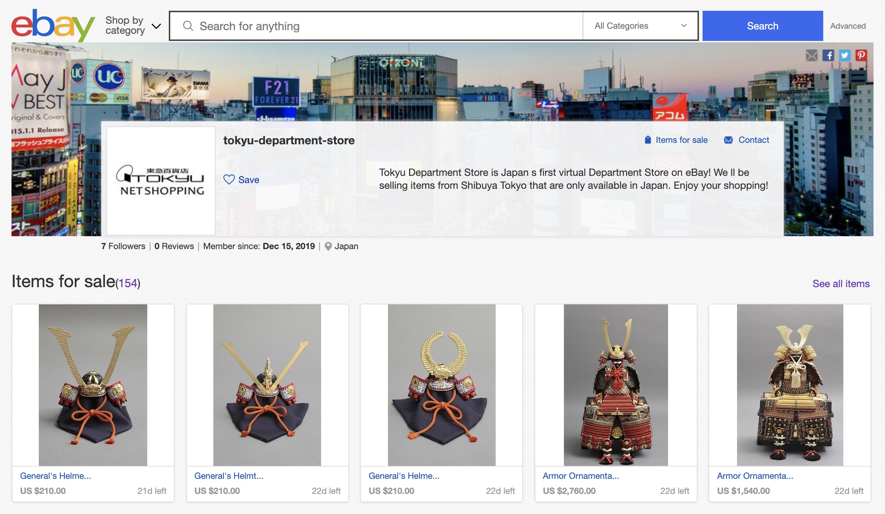Click the blue Search button

tap(763, 26)
